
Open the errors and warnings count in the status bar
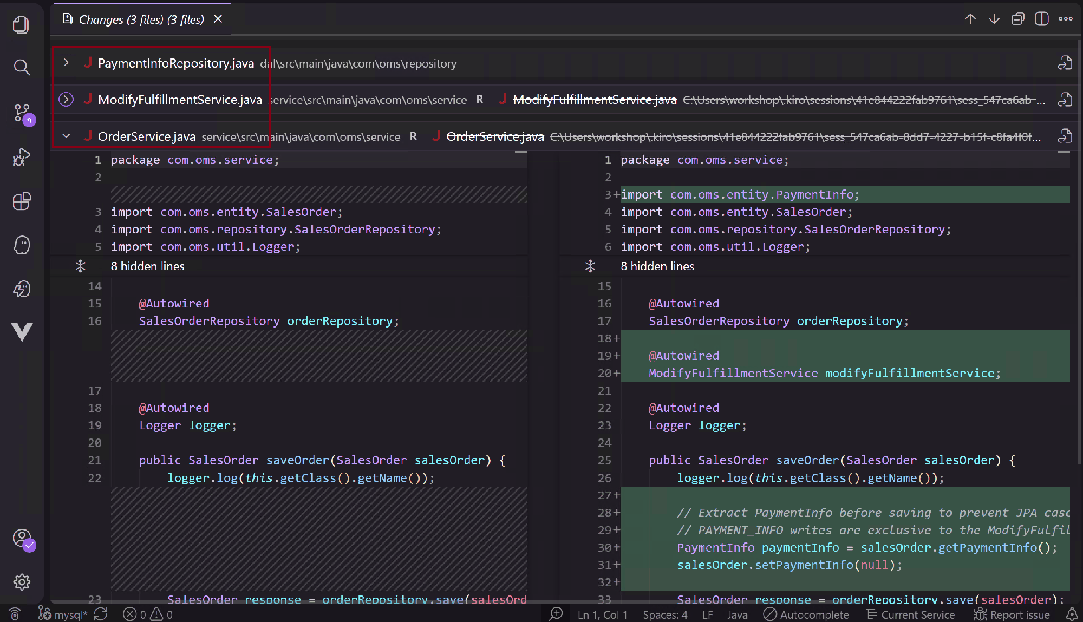click(147, 614)
